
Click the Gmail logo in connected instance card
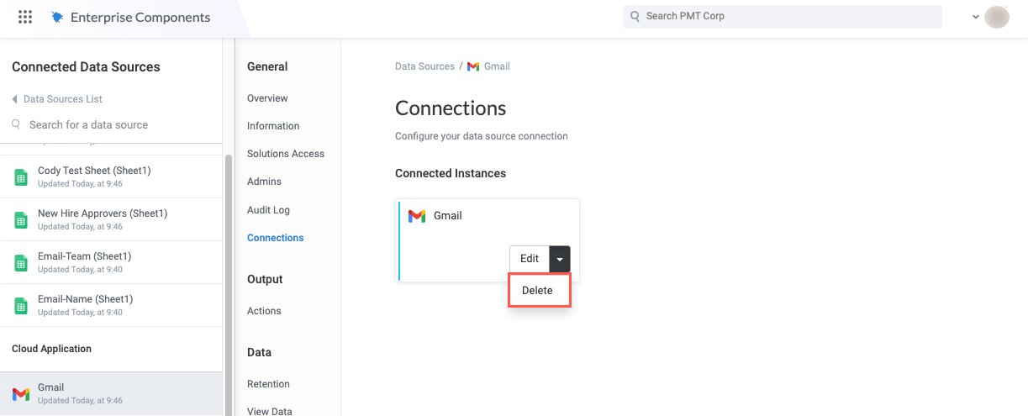coord(417,216)
